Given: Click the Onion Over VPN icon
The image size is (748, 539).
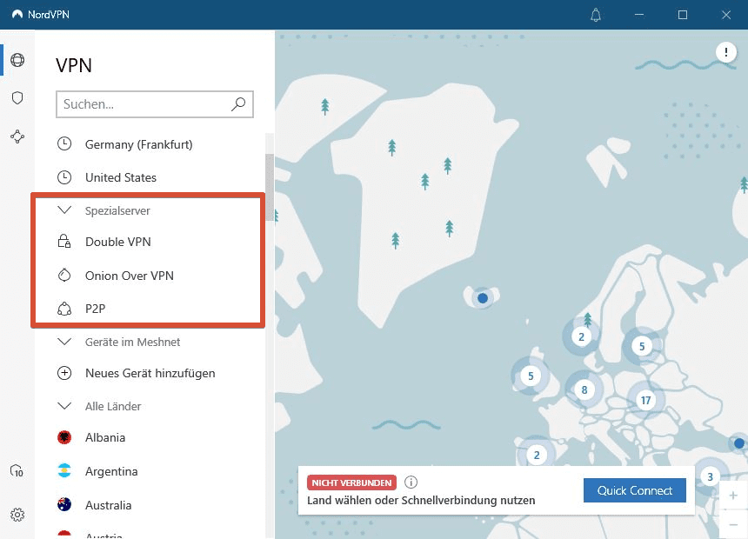Looking at the screenshot, I should [64, 276].
